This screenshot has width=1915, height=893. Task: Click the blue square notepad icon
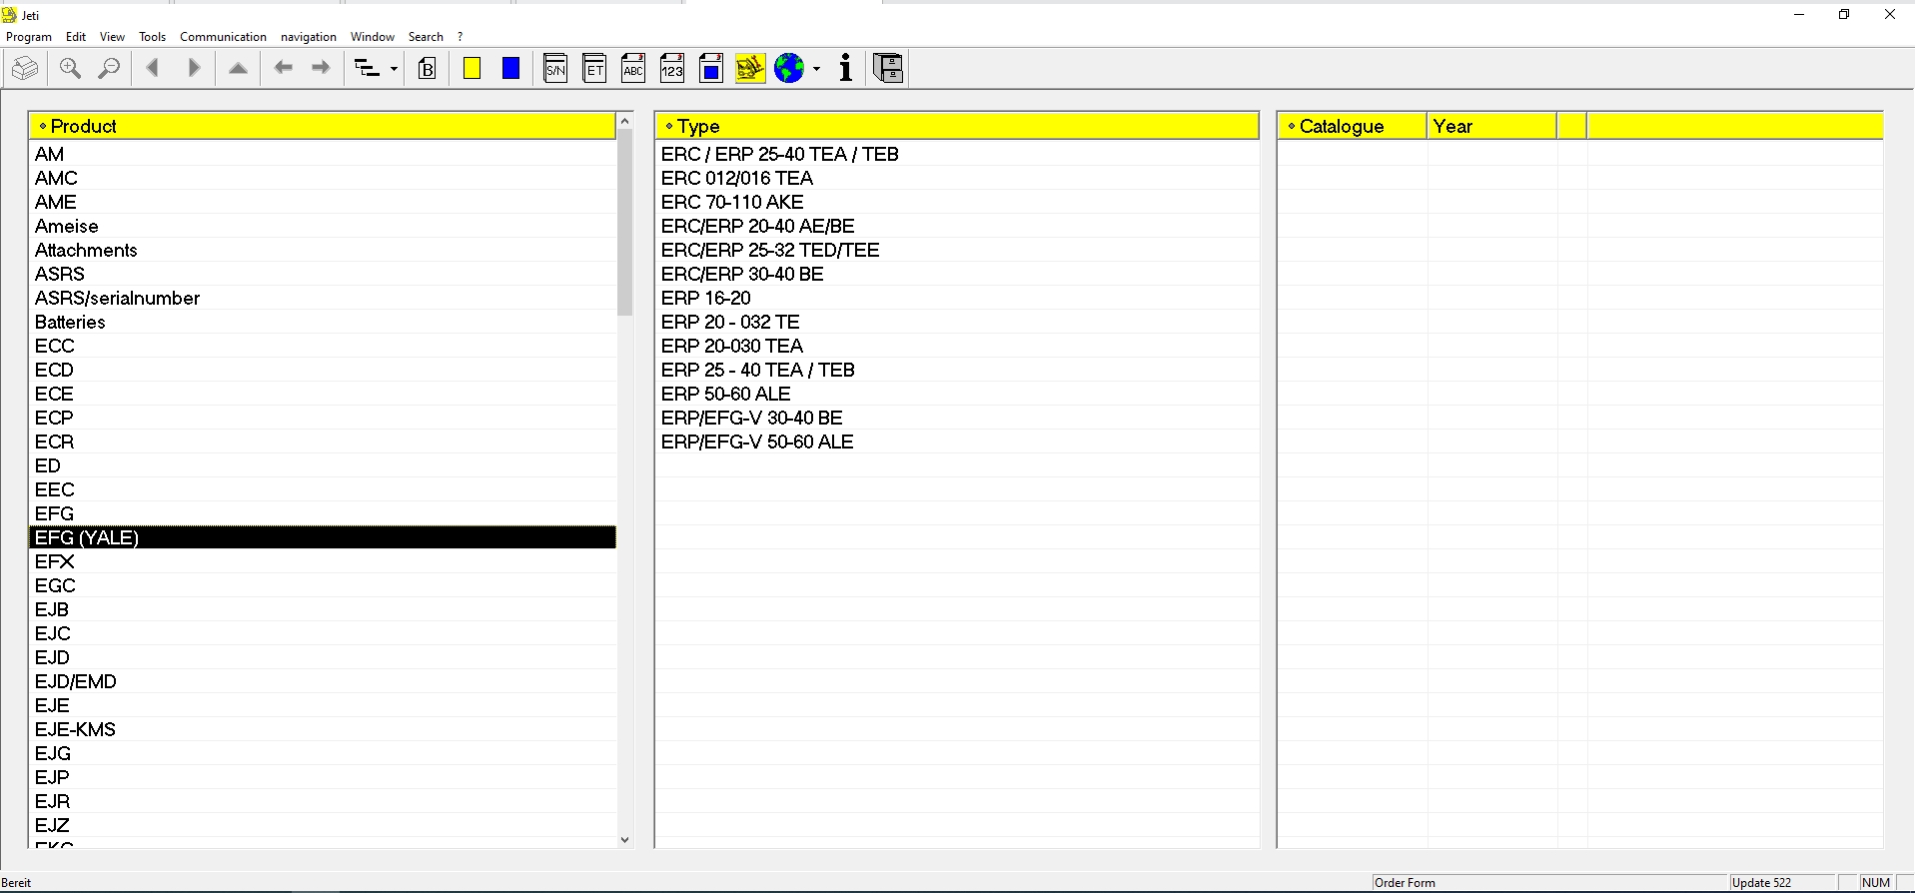coord(711,68)
